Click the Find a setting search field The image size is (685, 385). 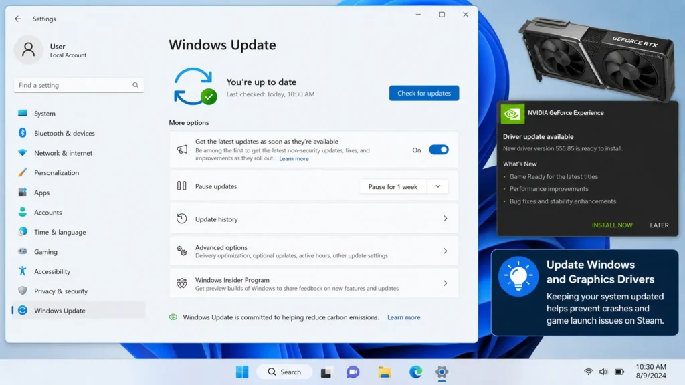coord(79,85)
